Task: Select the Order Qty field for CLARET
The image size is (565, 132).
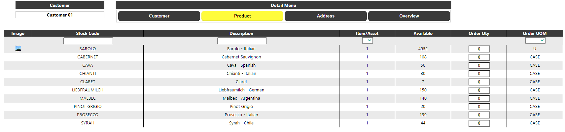Action: 479,82
